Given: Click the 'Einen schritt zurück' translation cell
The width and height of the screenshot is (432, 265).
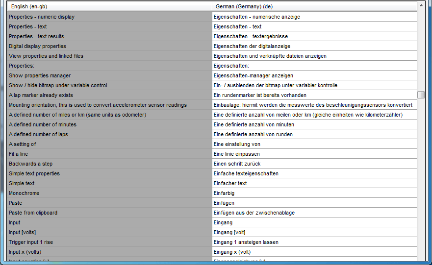Looking at the screenshot, I should pos(314,164).
